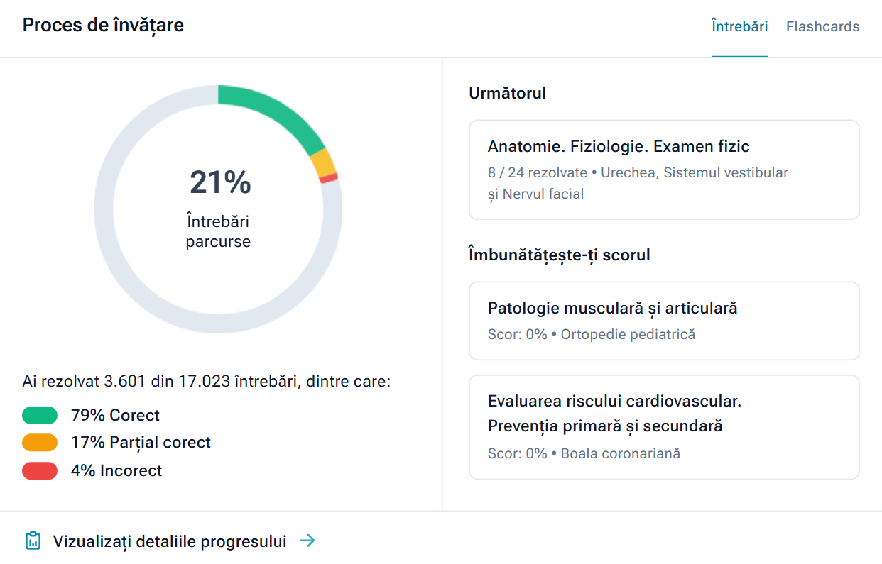Click the yellow segment of the progress ring
This screenshot has height=564, width=882.
[322, 165]
